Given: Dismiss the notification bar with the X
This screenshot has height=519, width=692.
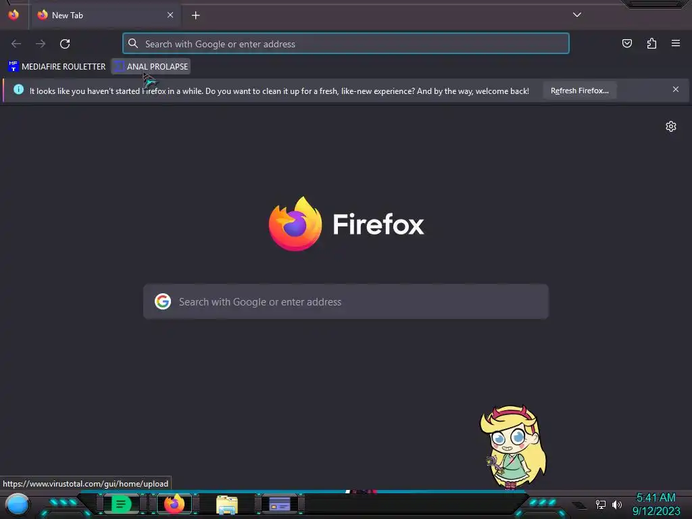Looking at the screenshot, I should click(676, 90).
